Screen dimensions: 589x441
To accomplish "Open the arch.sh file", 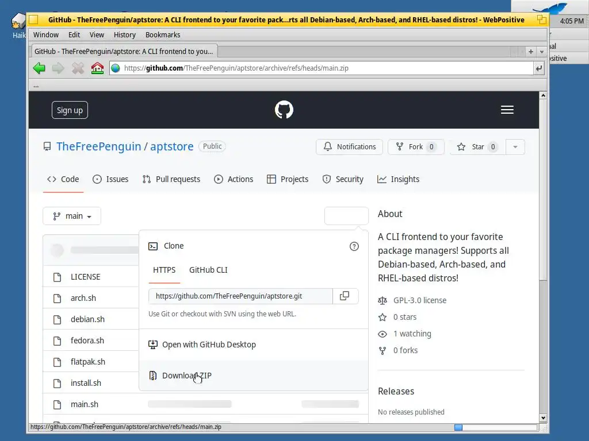I will (83, 298).
